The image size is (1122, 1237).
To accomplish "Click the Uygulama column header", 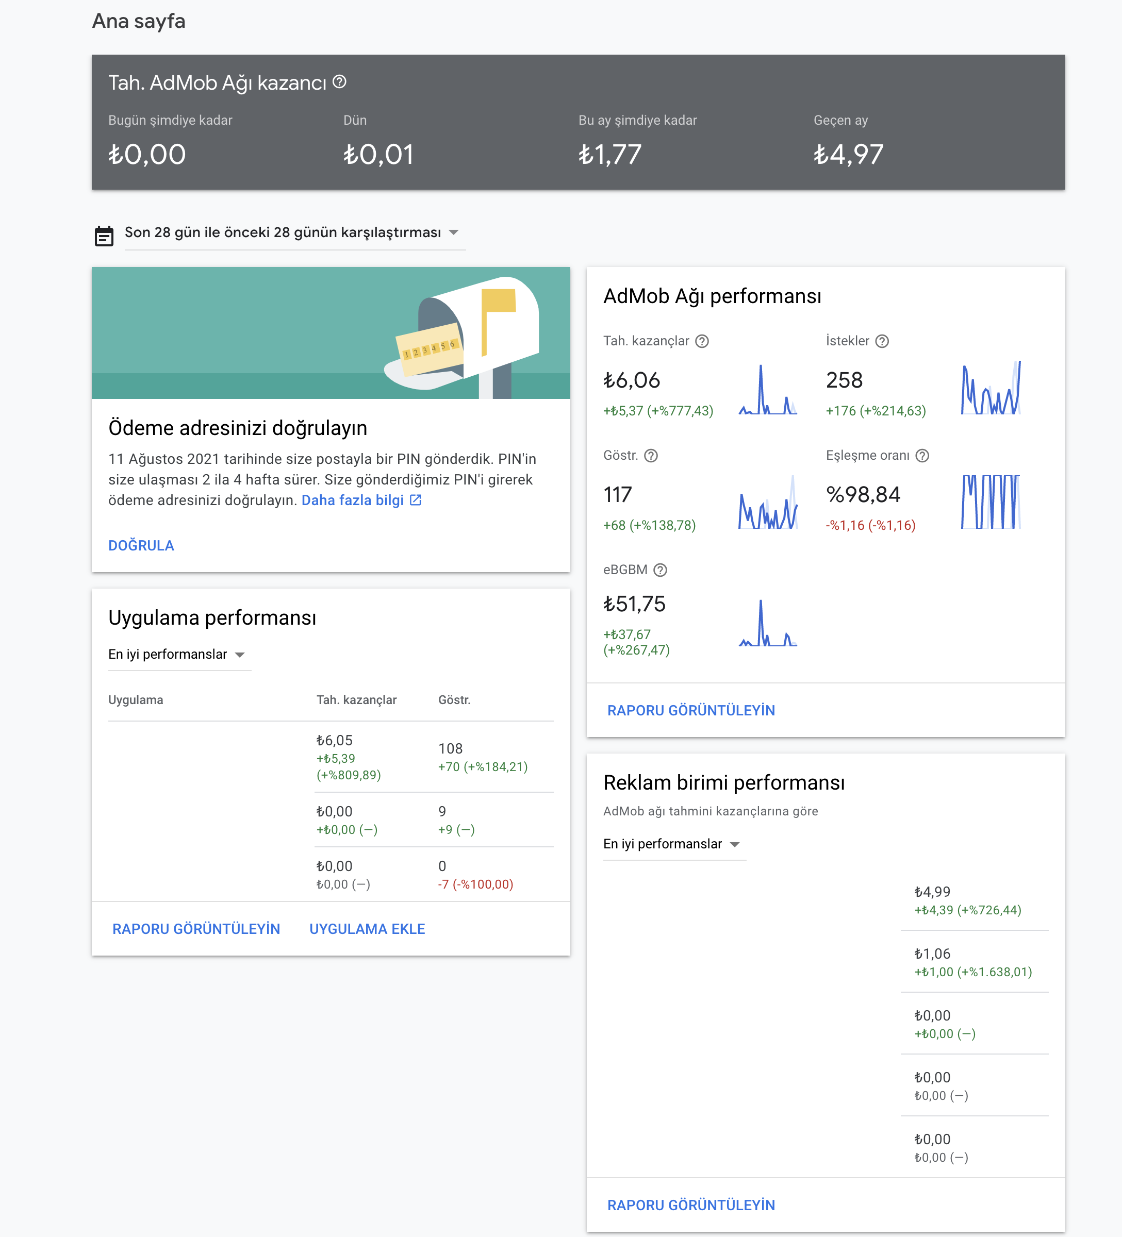I will click(136, 700).
